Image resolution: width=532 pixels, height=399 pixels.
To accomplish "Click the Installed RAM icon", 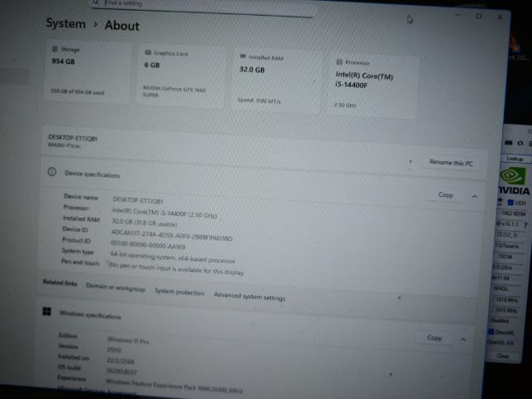I will click(x=242, y=56).
